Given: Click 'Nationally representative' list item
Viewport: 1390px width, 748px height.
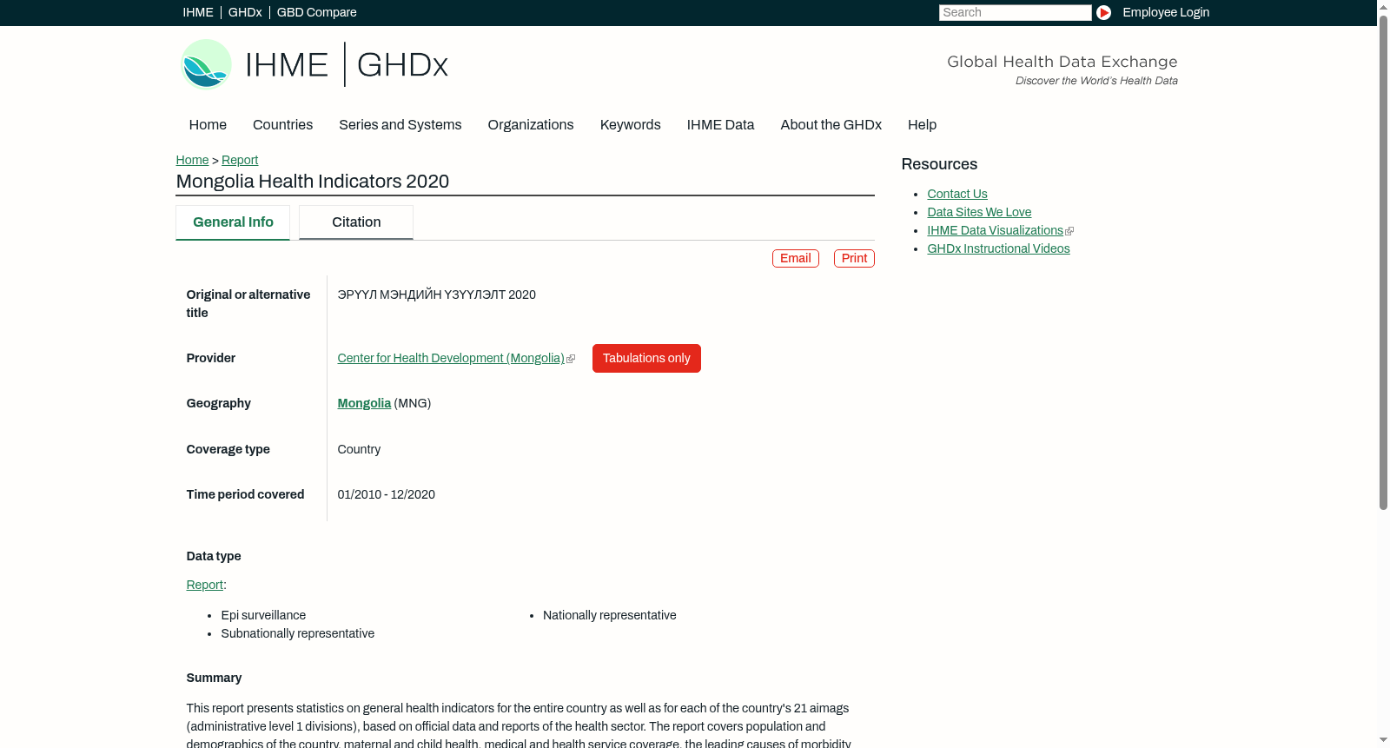Looking at the screenshot, I should (610, 615).
